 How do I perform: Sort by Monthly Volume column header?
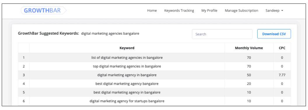point(249,48)
